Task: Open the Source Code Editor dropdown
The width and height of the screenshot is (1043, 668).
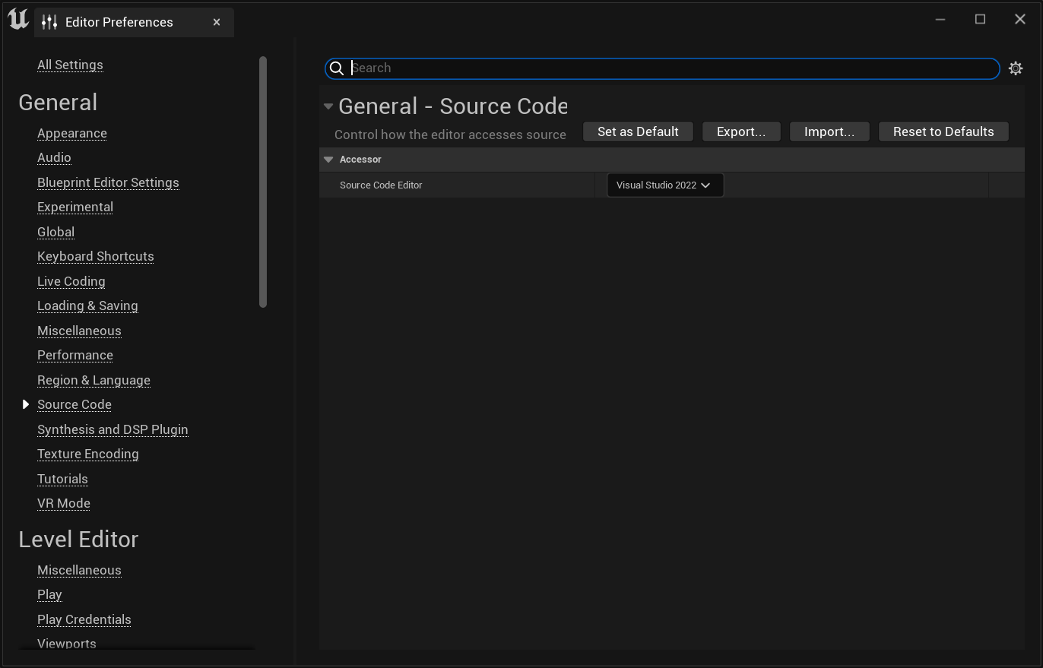Action: tap(664, 185)
